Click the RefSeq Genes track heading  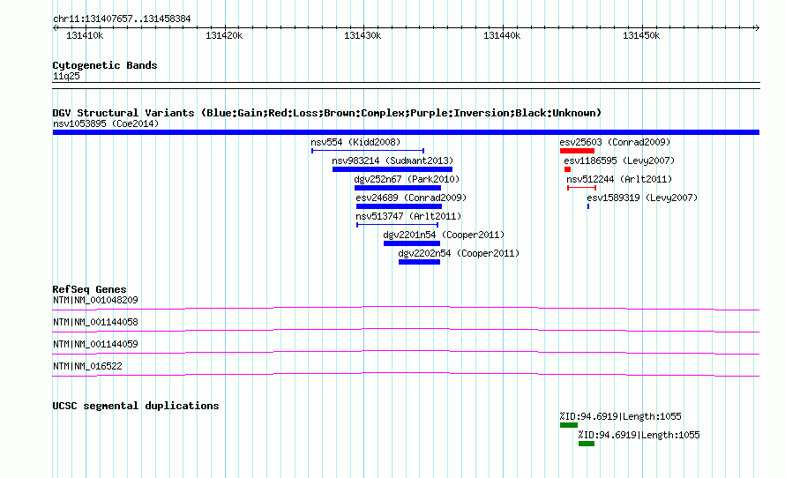pos(89,289)
